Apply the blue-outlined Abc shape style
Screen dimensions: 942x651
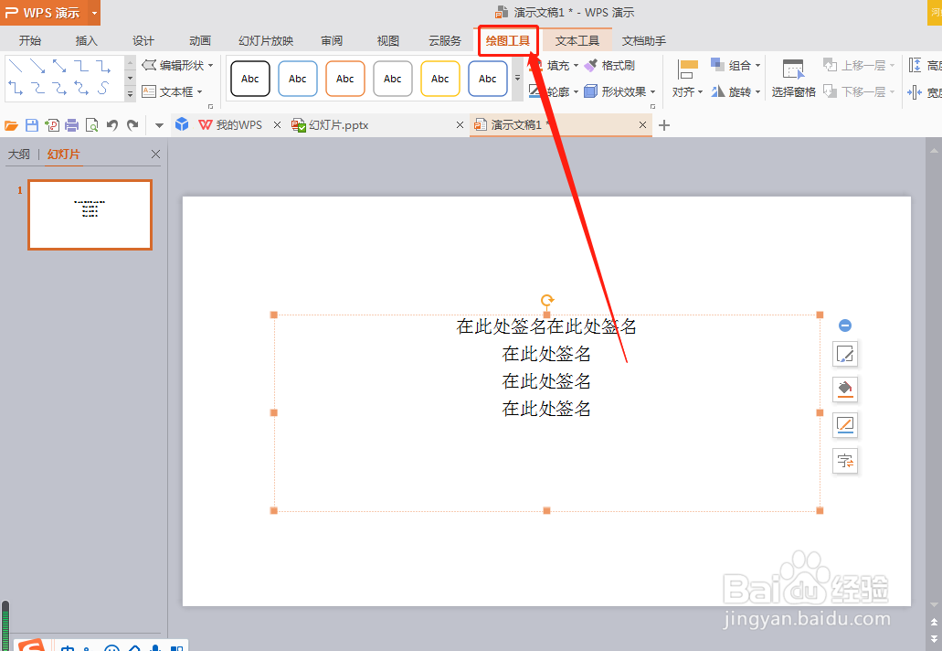click(x=297, y=79)
